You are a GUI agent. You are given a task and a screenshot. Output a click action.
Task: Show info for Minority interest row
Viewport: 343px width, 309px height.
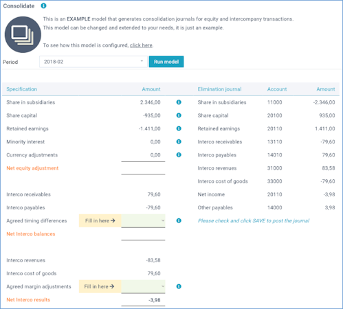point(179,141)
